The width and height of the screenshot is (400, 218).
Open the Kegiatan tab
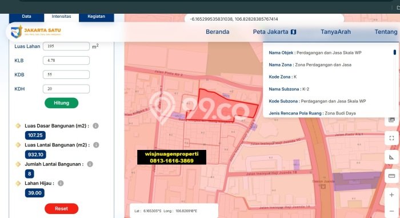[x=96, y=17]
